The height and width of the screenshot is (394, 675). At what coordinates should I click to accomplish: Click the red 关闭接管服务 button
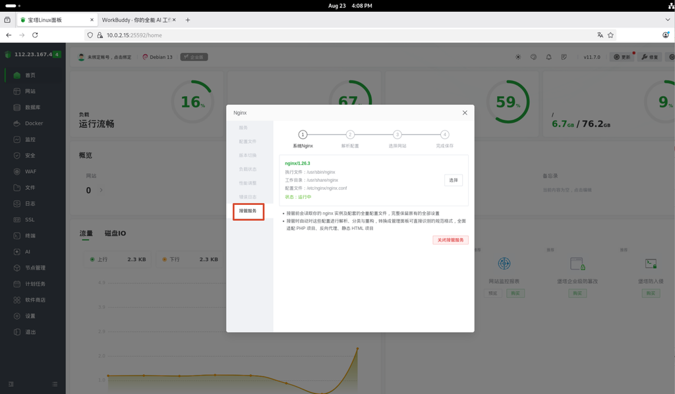450,240
